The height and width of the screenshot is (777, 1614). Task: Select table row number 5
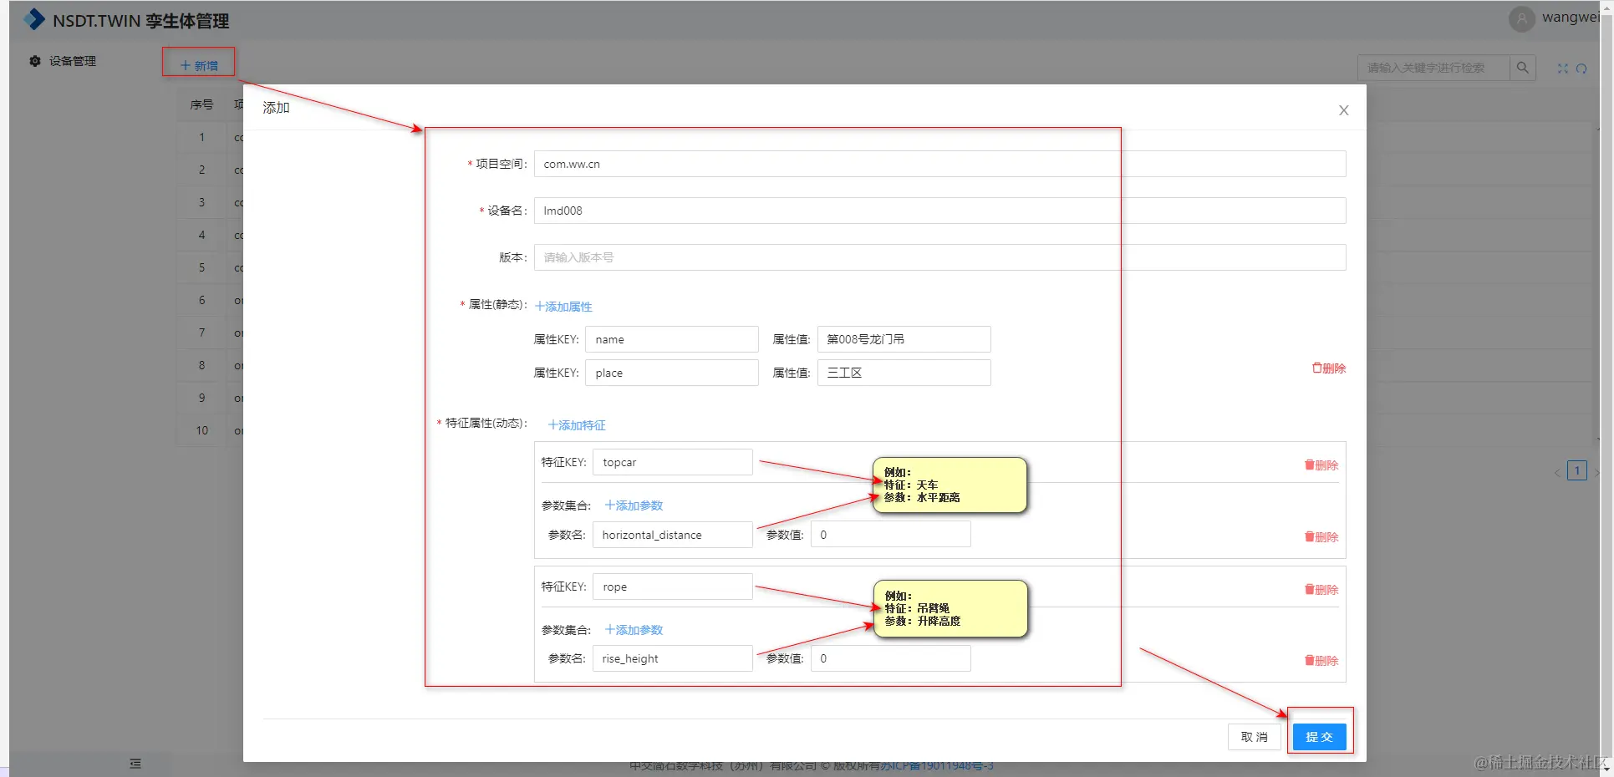(201, 267)
